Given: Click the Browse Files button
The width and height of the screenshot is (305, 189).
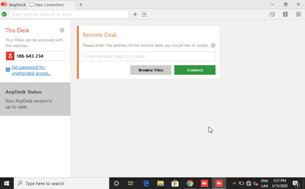Looking at the screenshot, I should click(151, 70).
